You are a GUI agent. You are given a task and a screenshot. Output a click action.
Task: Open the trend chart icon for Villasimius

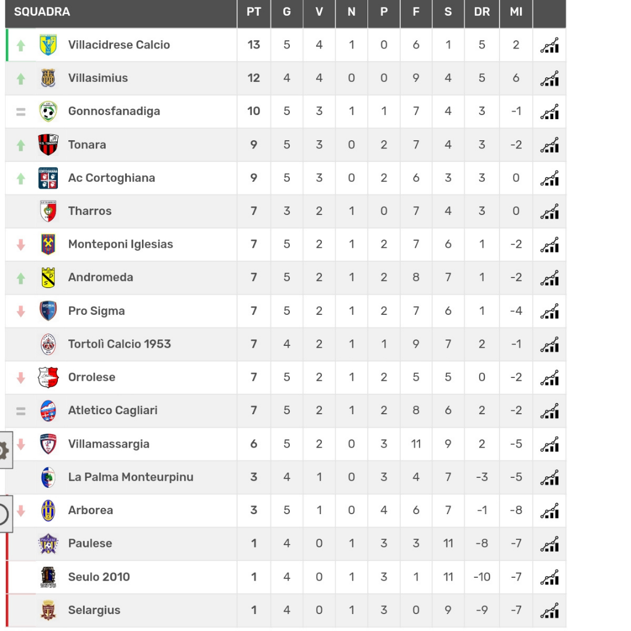[x=549, y=78]
